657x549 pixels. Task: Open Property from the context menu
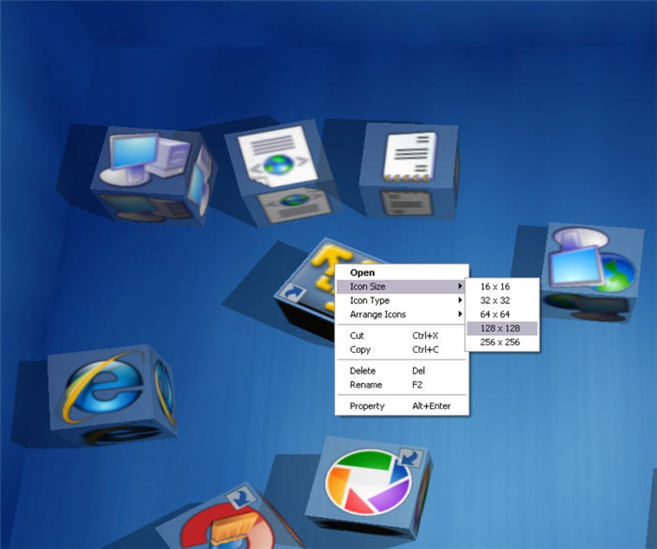click(367, 406)
